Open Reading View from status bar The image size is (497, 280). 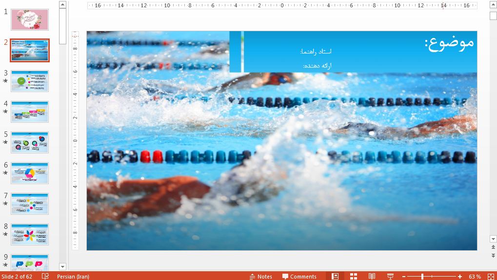tap(372, 276)
